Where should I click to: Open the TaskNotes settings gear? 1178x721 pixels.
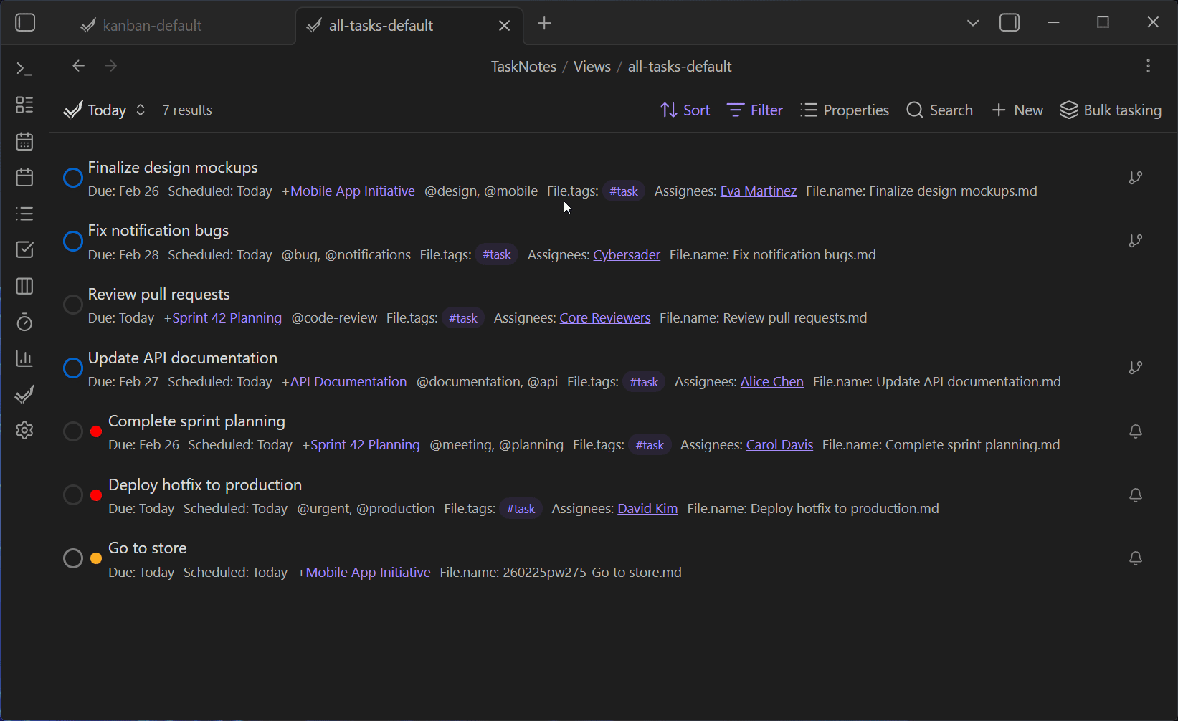click(x=24, y=430)
